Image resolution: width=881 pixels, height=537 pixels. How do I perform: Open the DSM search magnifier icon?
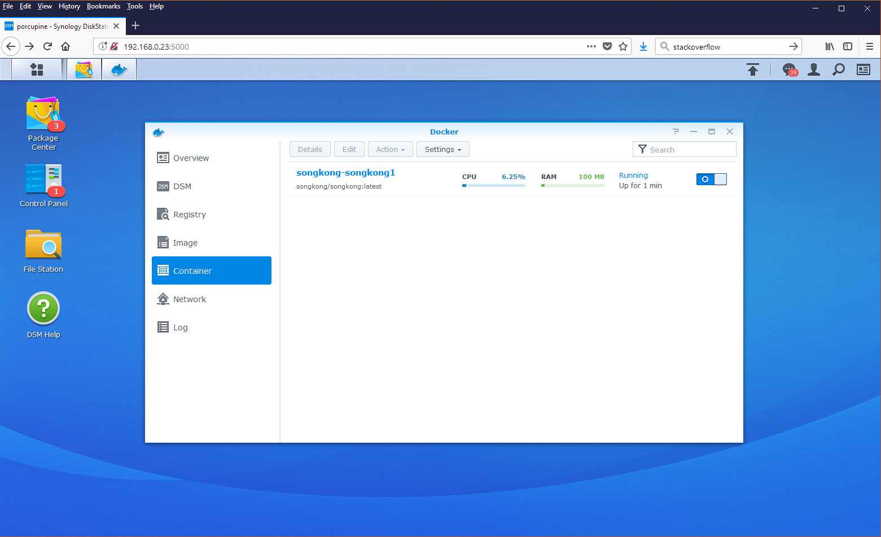839,69
